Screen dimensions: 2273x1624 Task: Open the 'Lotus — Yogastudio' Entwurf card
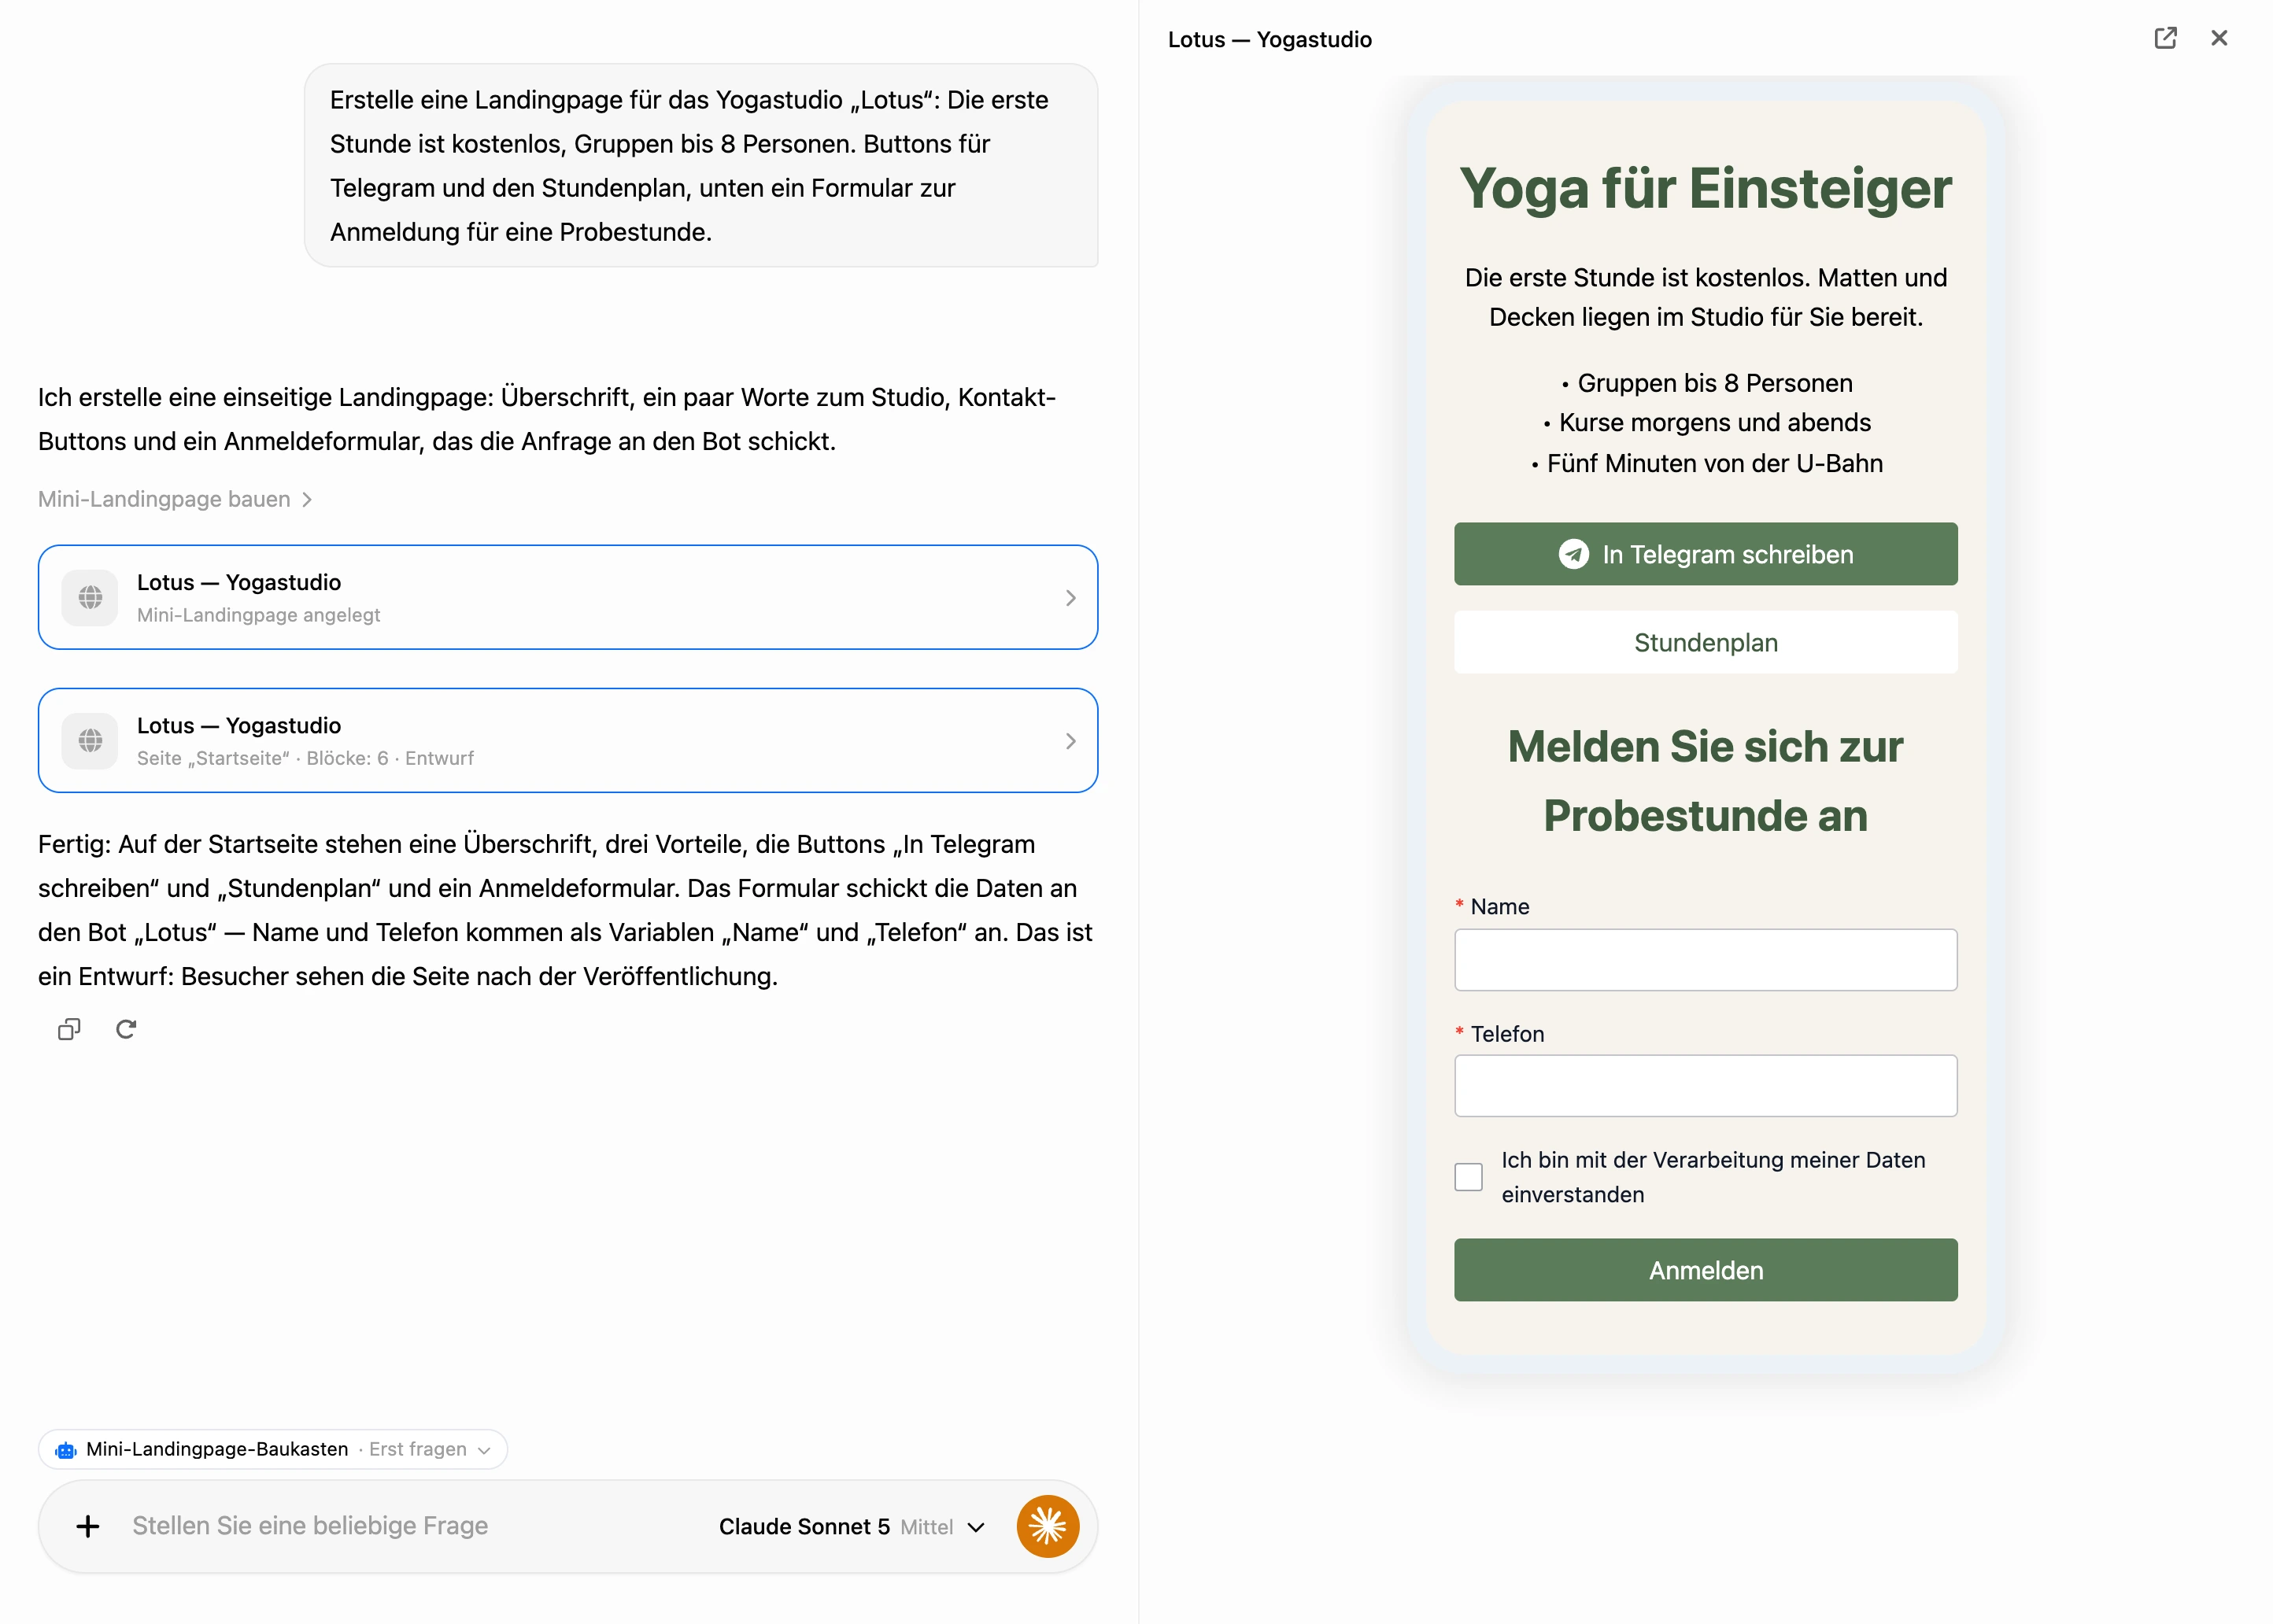coord(568,740)
